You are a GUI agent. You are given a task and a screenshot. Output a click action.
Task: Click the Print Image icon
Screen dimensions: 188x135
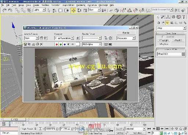coord(37,44)
